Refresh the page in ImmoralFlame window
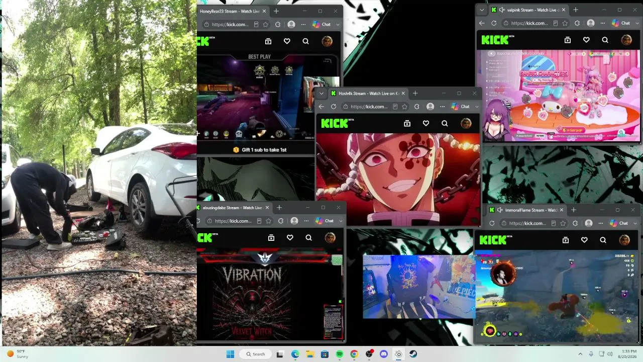The width and height of the screenshot is (643, 362). [492, 223]
